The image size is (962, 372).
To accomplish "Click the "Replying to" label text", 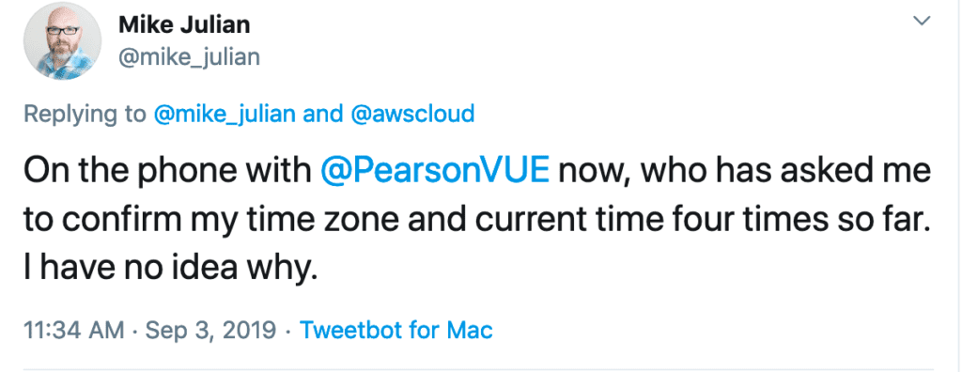I will point(85,115).
